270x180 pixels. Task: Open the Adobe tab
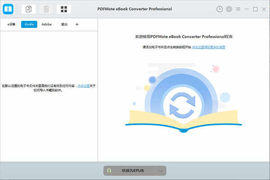47,24
